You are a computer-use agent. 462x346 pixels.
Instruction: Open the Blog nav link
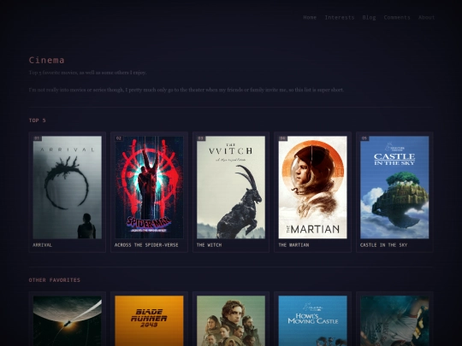(x=369, y=18)
